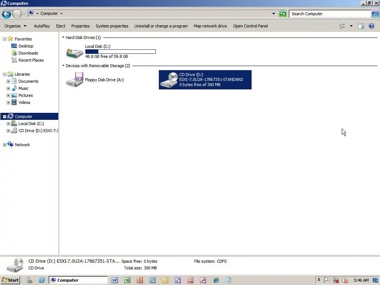Expand the Network tree node
The width and height of the screenshot is (380, 285).
coord(4,145)
